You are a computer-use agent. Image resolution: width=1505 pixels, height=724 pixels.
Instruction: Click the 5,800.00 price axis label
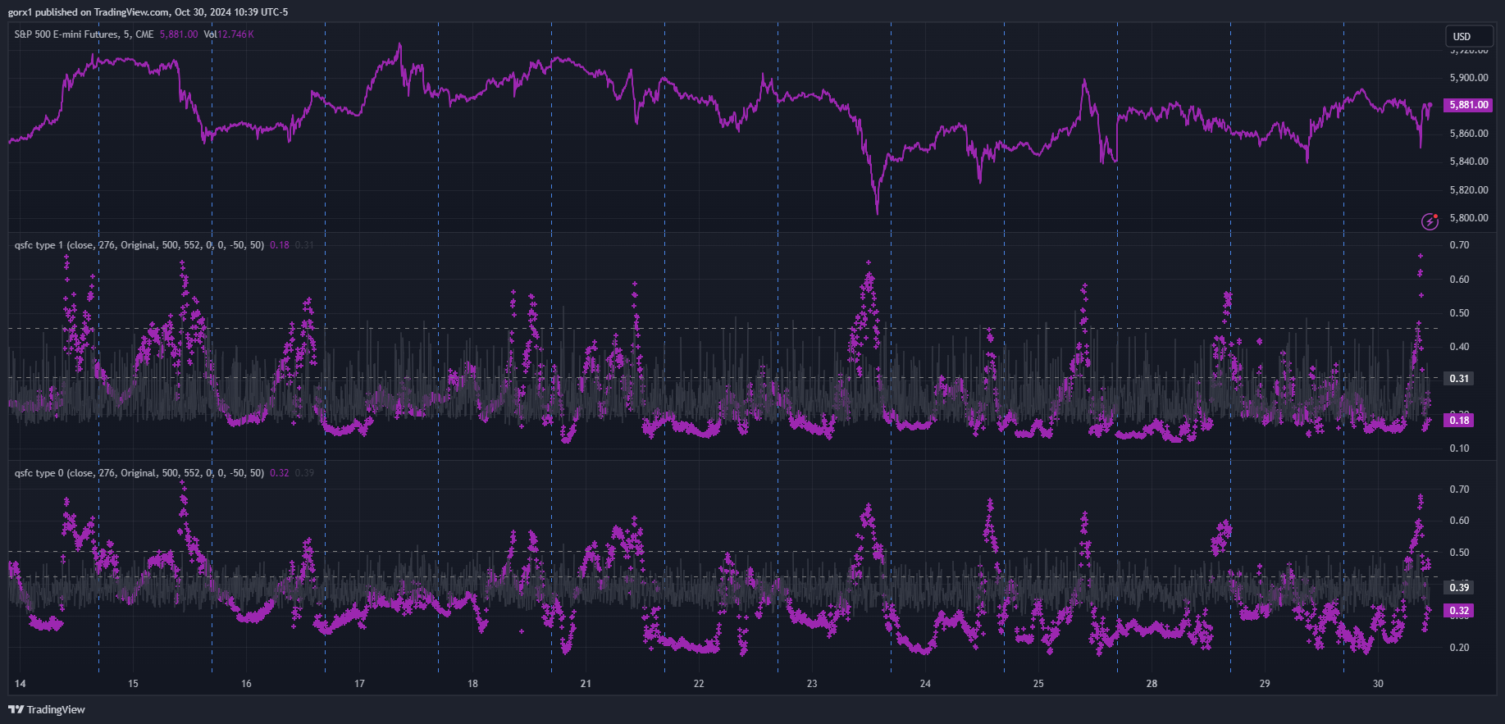[x=1469, y=218]
